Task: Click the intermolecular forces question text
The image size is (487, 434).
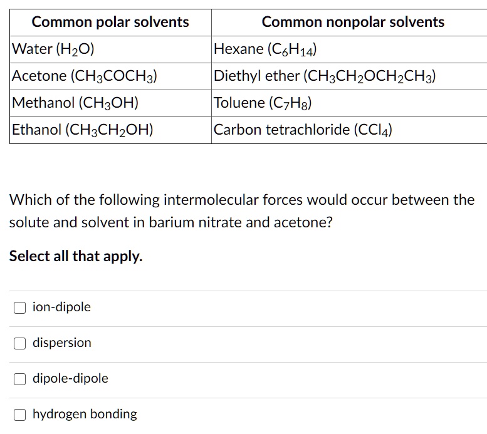Action: tap(242, 211)
